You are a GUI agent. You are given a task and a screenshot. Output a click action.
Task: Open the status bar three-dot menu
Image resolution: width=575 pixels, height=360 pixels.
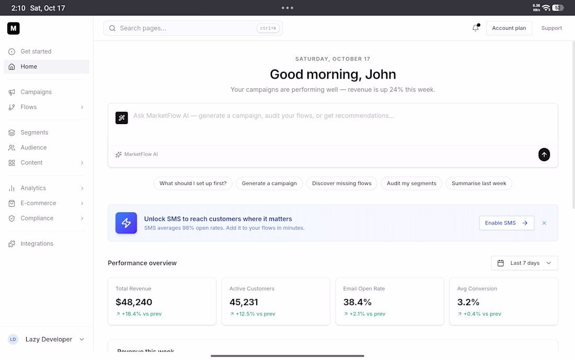coord(287,8)
